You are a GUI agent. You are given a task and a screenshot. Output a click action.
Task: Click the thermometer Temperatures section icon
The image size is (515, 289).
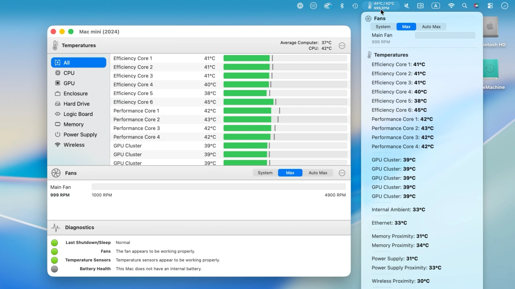[x=56, y=45]
